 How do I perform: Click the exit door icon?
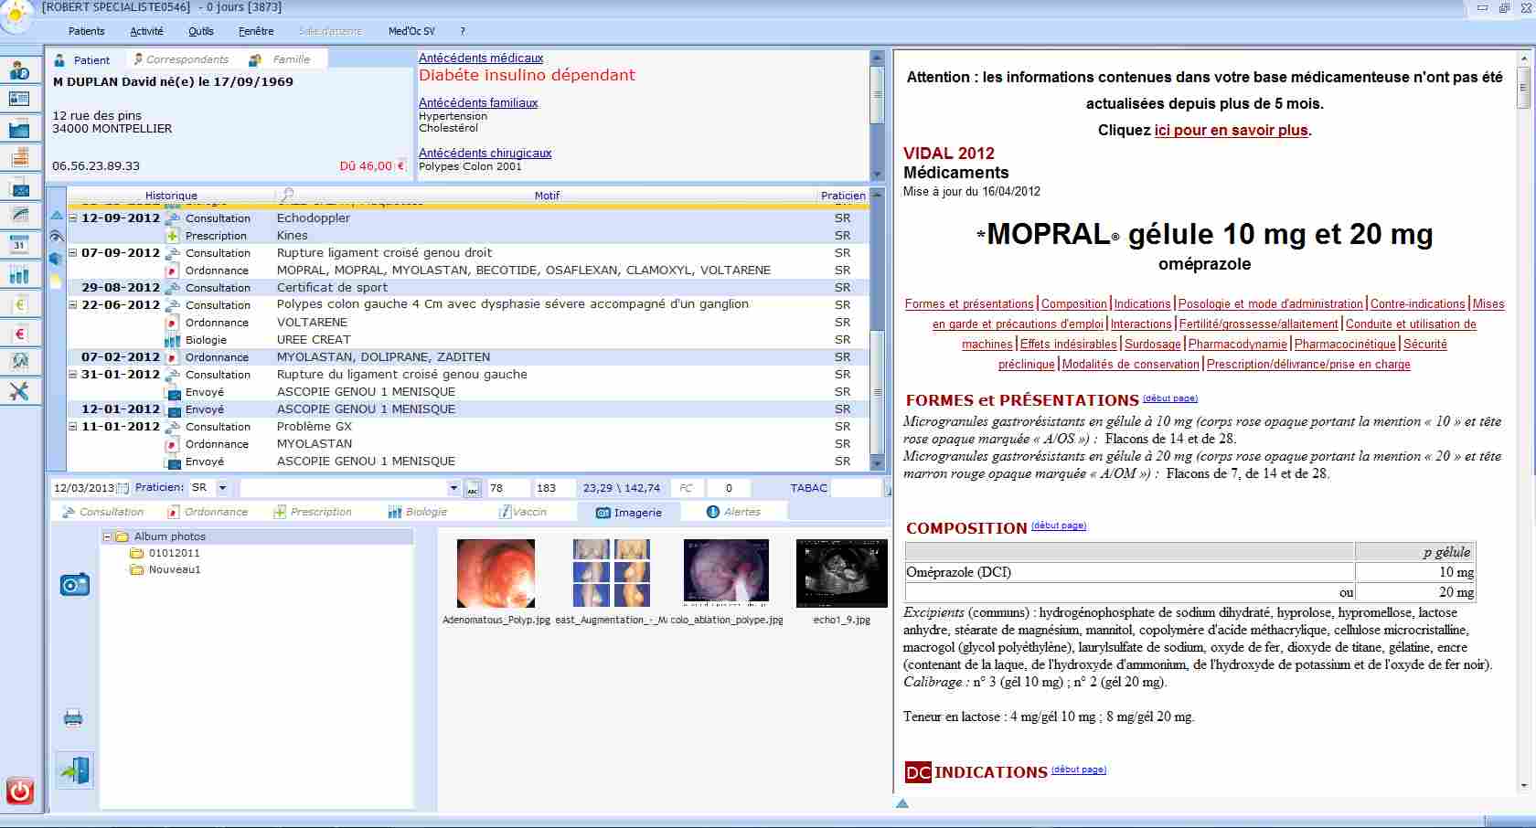(x=74, y=770)
